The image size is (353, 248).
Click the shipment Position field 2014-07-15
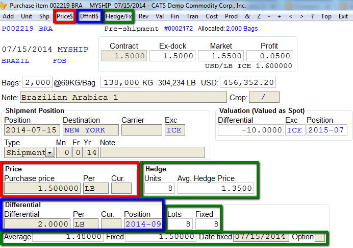click(x=32, y=130)
